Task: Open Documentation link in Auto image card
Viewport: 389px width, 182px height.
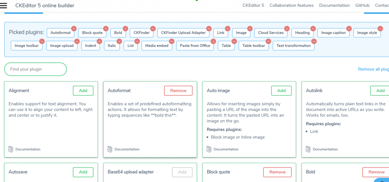Action: pos(226,149)
